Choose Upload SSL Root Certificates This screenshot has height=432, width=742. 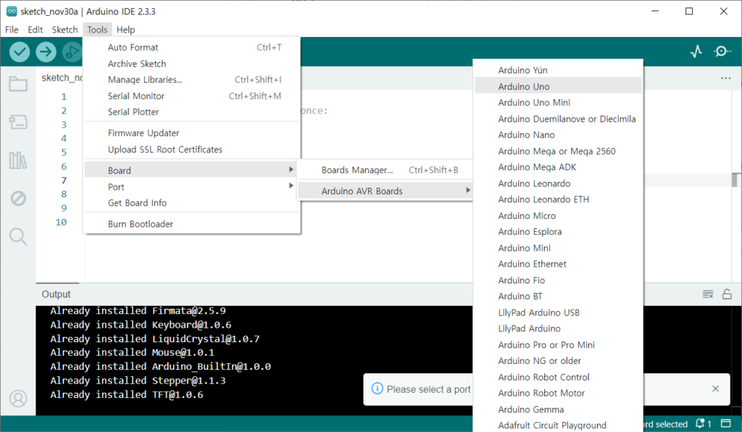[192, 149]
